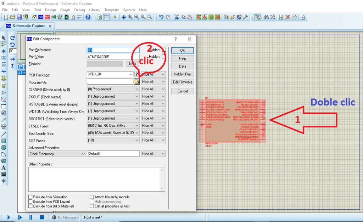Click the Cut scissors icon
This screenshot has width=363, height=222.
177,17
